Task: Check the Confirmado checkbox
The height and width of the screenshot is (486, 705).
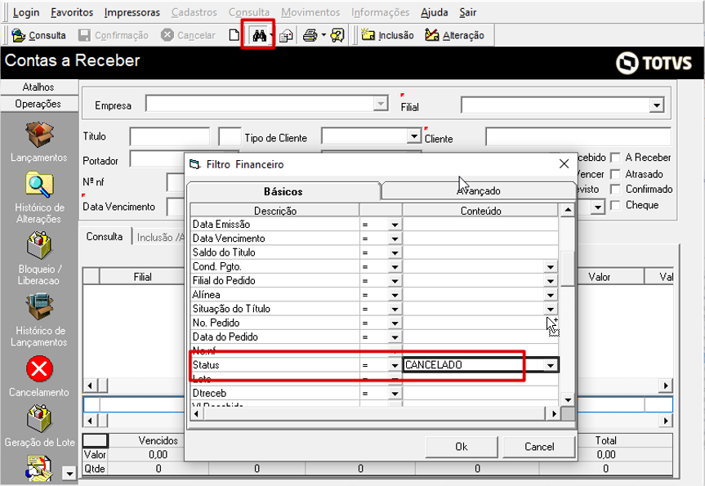Action: tap(615, 189)
